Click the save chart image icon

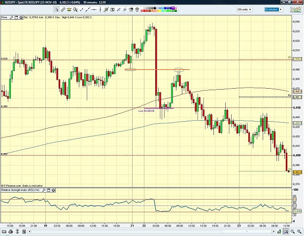tap(24, 231)
